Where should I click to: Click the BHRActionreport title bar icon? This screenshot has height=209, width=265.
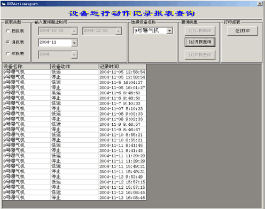click(x=4, y=4)
